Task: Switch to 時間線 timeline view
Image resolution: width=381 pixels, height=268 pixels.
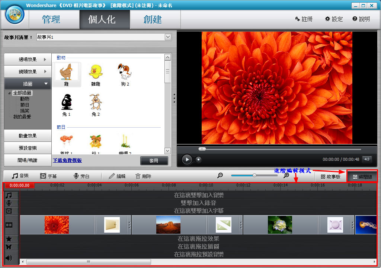Action: (x=362, y=176)
